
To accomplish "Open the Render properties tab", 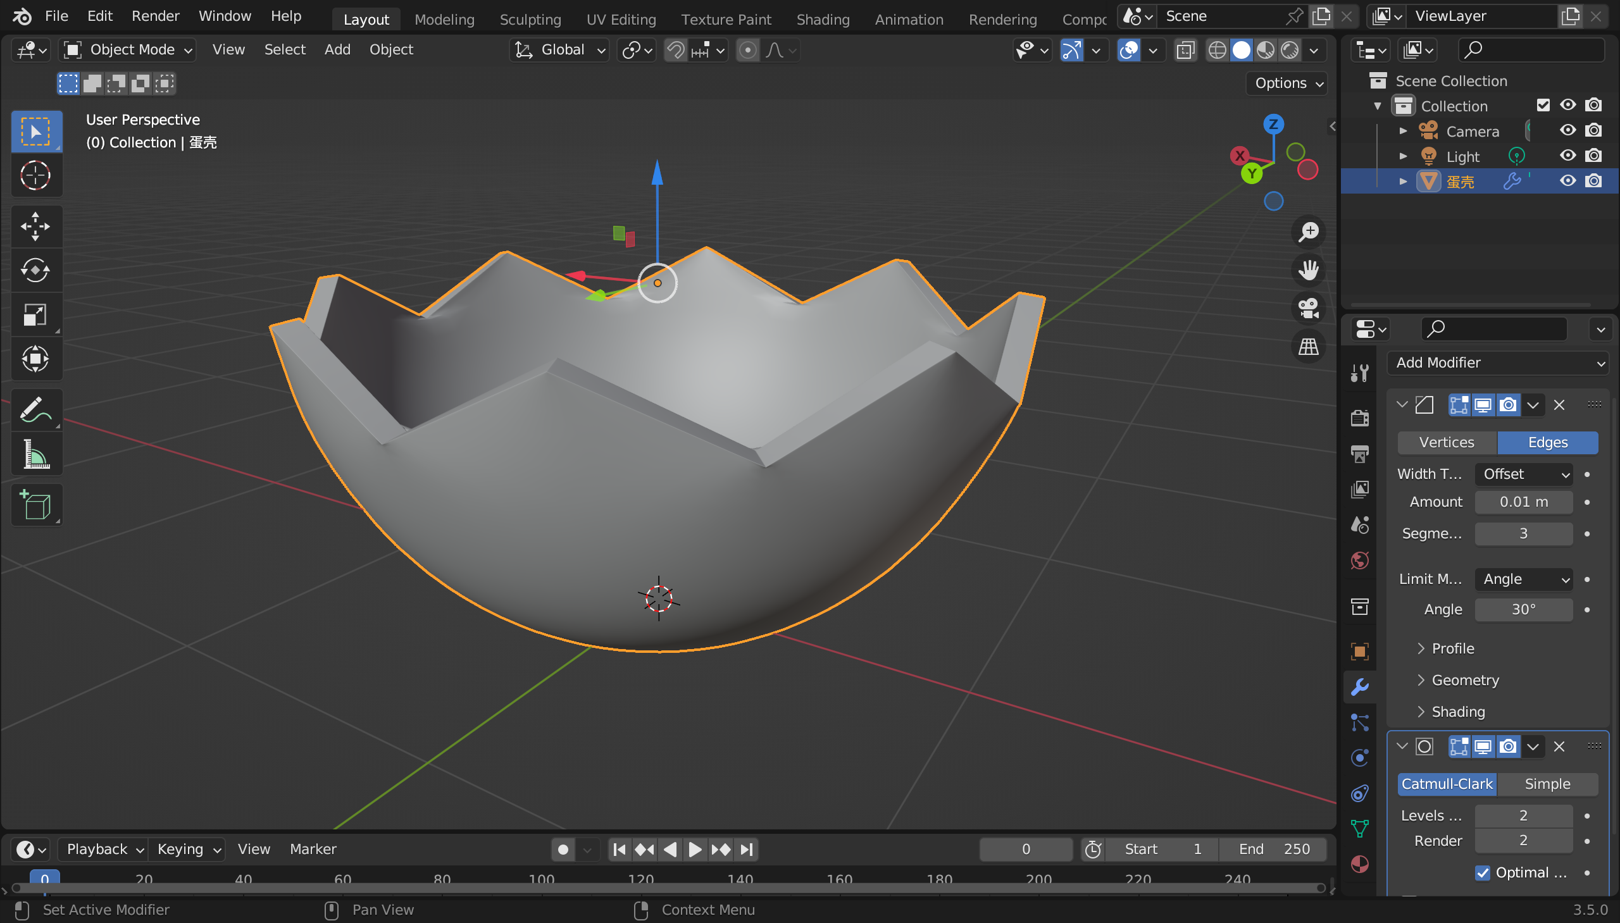I will click(1359, 418).
